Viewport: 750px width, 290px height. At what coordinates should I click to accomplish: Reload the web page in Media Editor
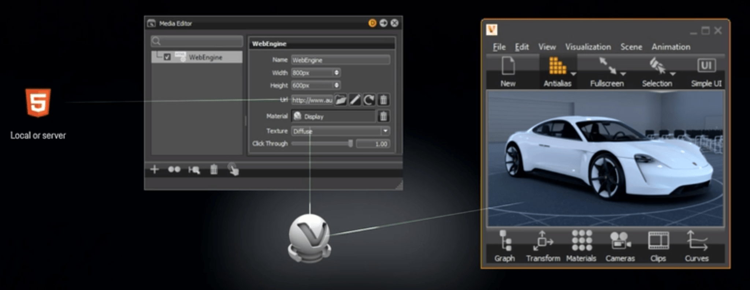(x=369, y=100)
